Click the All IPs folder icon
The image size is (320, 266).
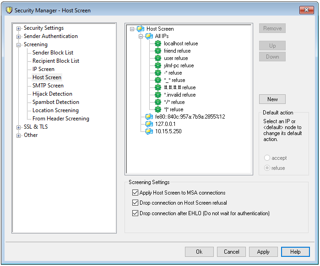(149, 36)
